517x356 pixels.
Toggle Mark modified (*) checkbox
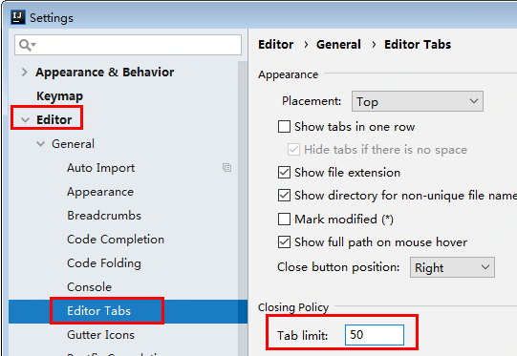click(284, 219)
